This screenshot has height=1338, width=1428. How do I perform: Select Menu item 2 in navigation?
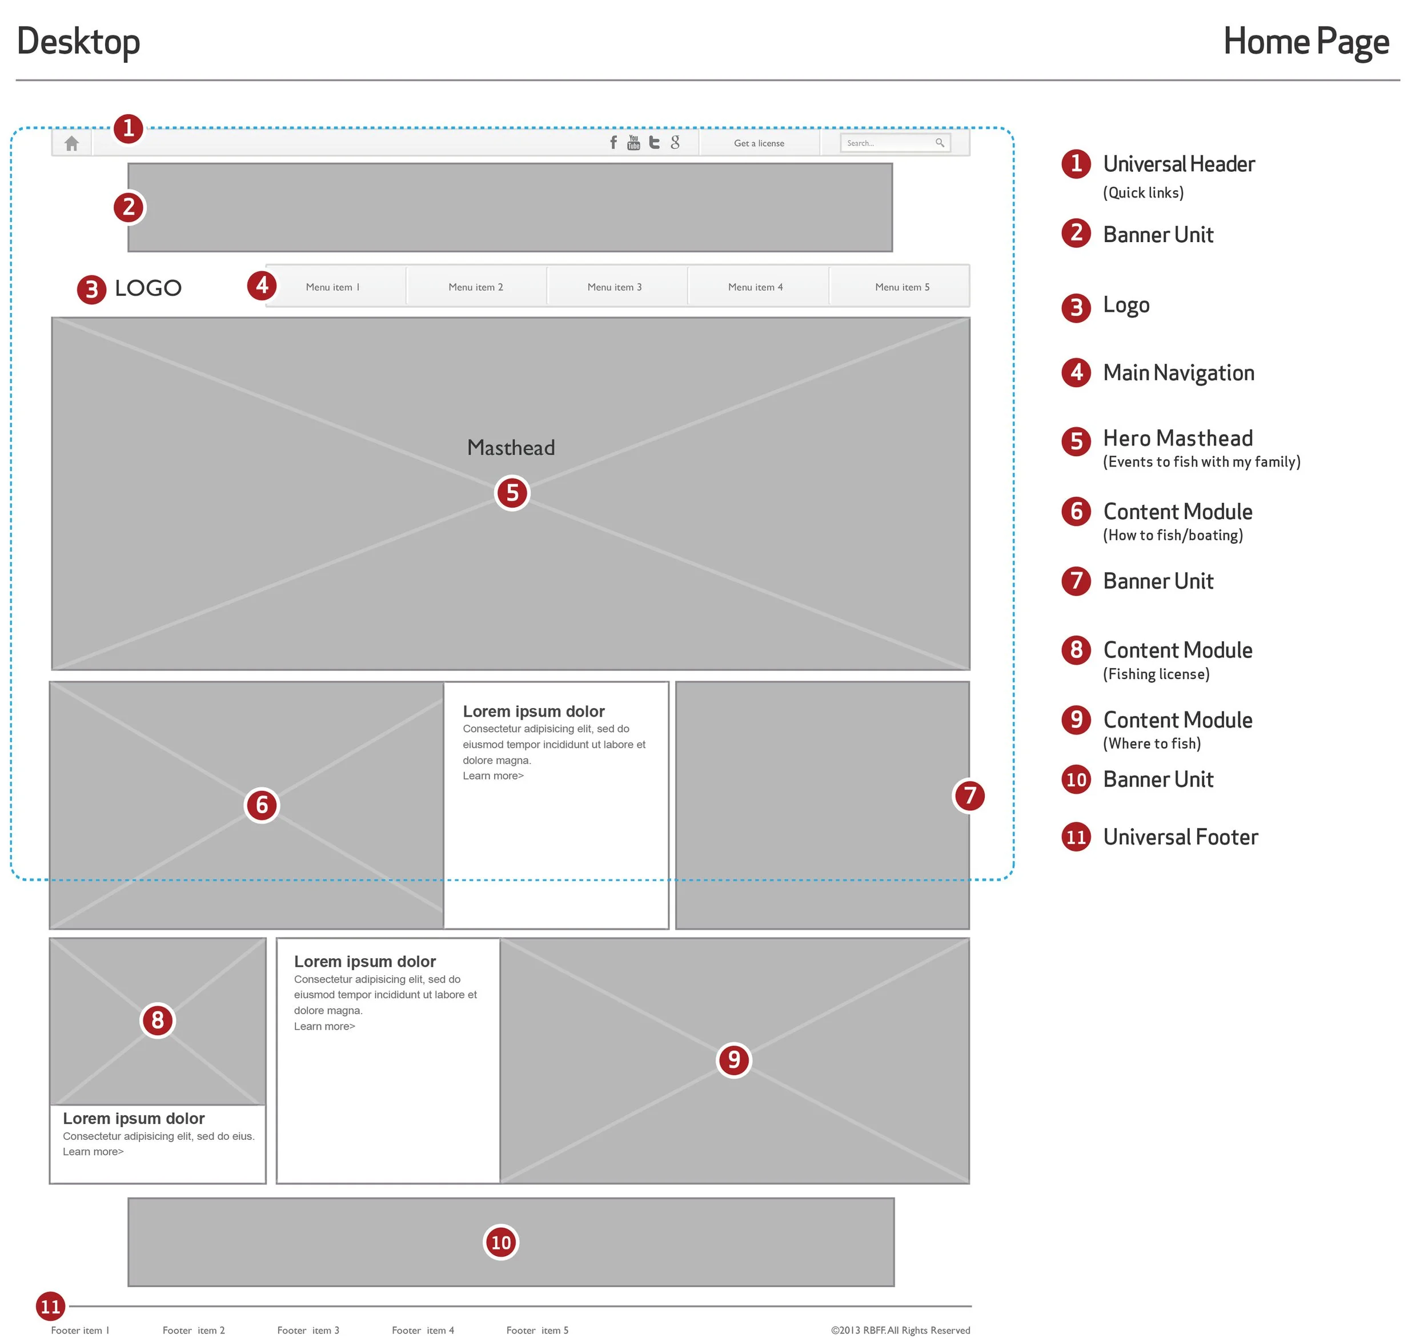click(477, 288)
